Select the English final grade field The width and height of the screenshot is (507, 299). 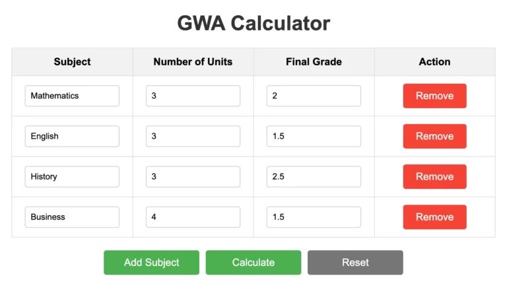[314, 136]
